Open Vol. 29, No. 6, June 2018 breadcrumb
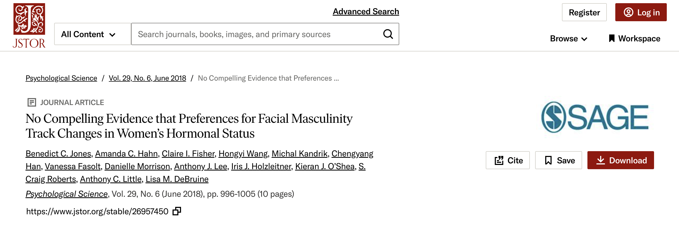The height and width of the screenshot is (227, 679). (147, 78)
